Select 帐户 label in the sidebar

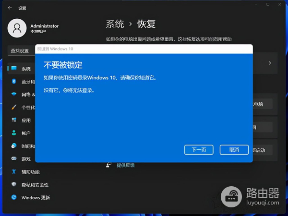click(x=26, y=133)
